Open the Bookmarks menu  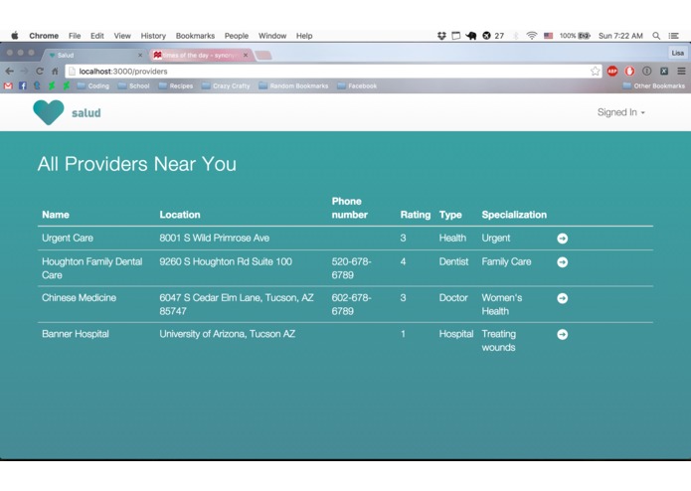[195, 36]
